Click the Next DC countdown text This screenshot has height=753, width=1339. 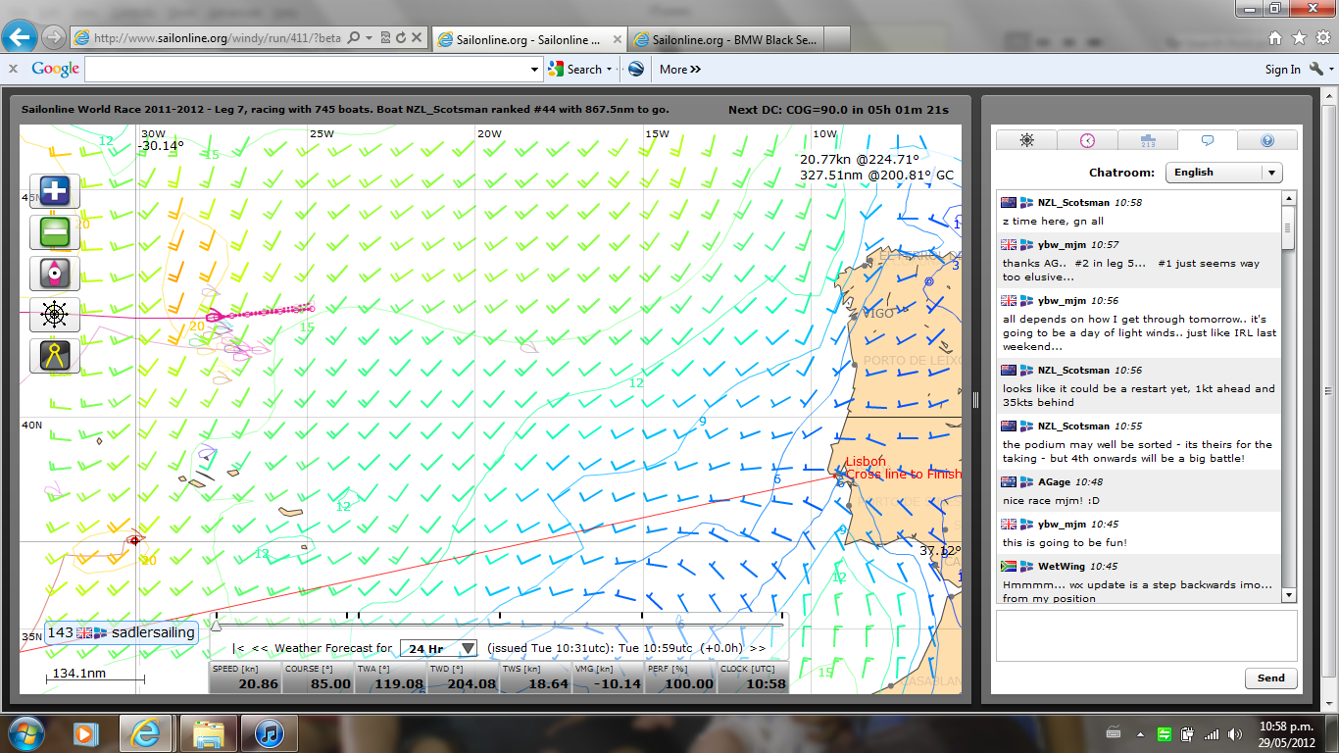coord(838,110)
